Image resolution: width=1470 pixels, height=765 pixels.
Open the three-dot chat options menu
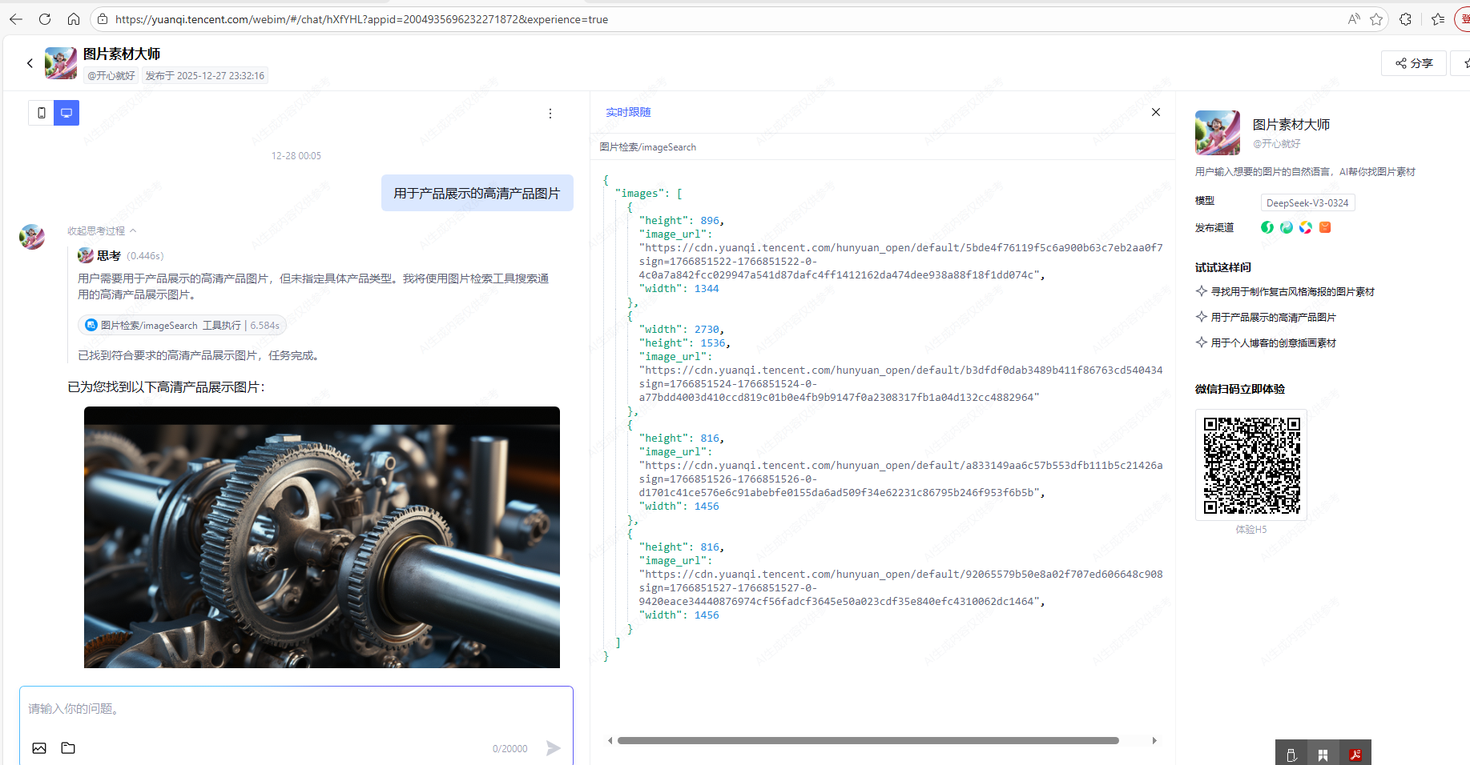pos(550,114)
